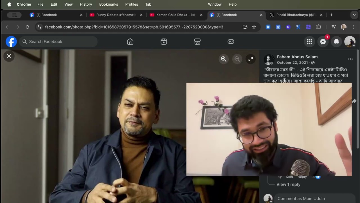Close the Funny Debate tab
The height and width of the screenshot is (203, 360).
141,15
